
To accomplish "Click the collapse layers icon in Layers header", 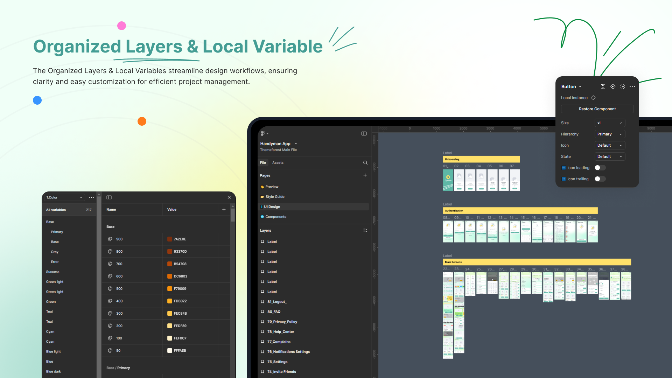I will coord(365,230).
